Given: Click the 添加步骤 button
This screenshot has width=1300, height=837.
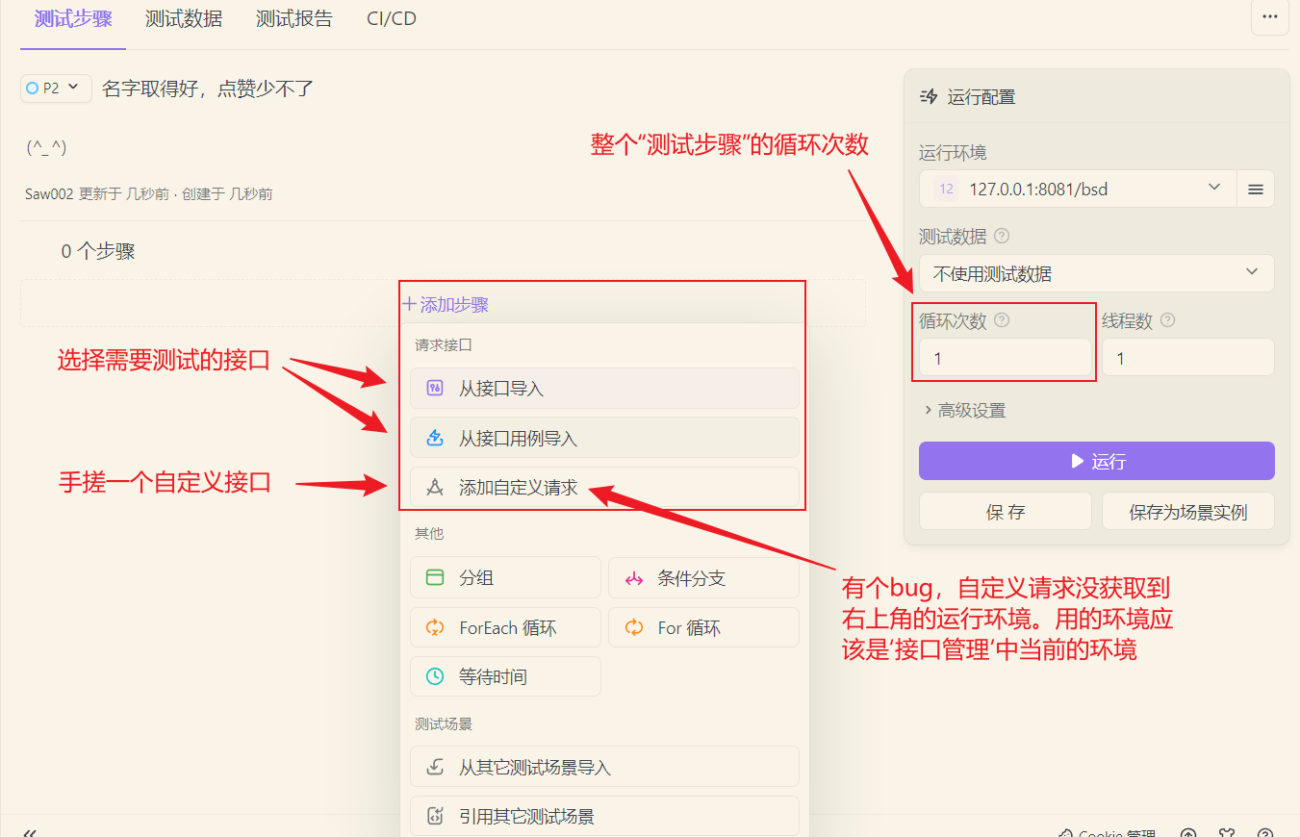Looking at the screenshot, I should coord(446,305).
